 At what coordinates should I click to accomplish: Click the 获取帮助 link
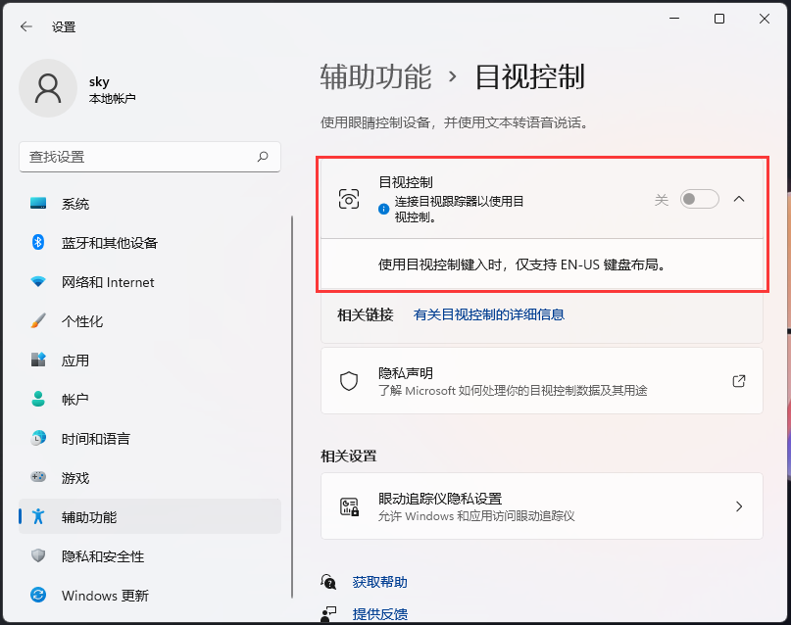pos(379,582)
